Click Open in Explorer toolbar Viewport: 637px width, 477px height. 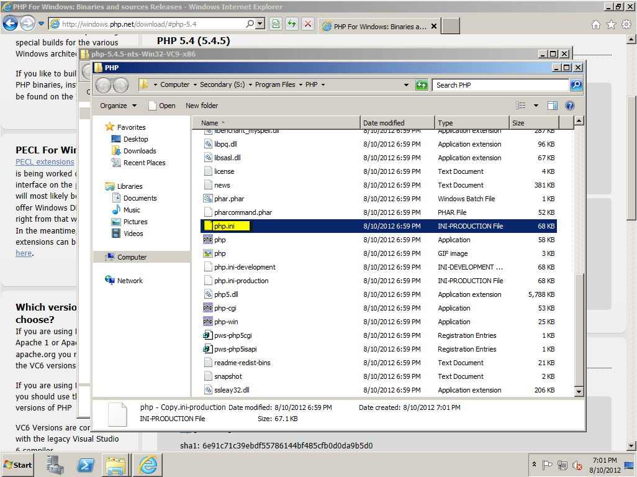click(x=162, y=106)
